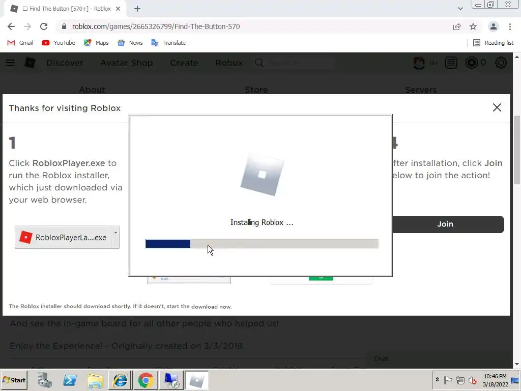Open Roblox hamburger menu
Image resolution: width=521 pixels, height=391 pixels.
[x=10, y=63]
